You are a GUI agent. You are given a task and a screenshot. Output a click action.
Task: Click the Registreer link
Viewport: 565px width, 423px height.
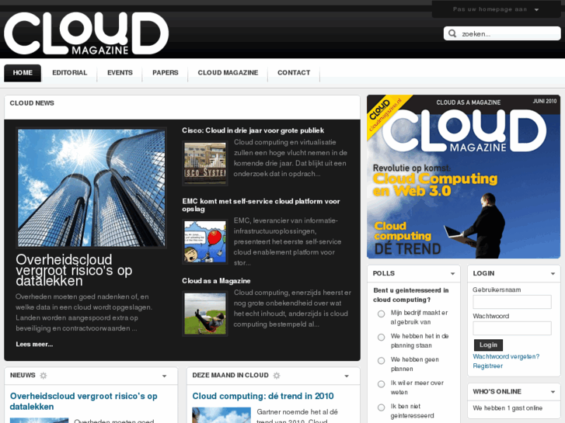[487, 366]
